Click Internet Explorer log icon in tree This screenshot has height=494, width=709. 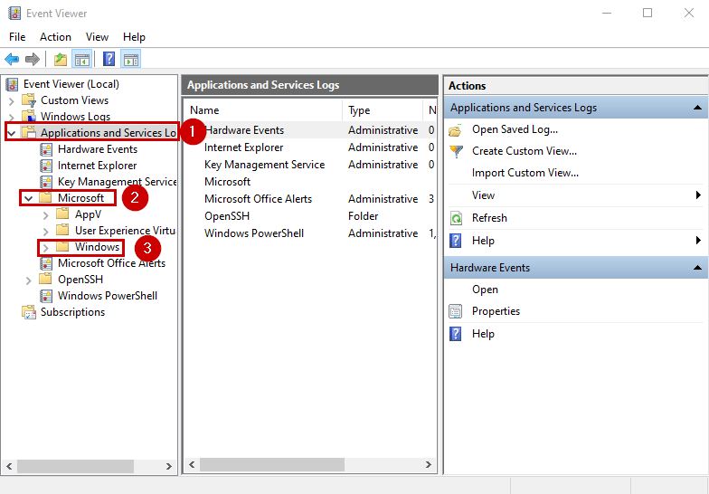(x=46, y=166)
